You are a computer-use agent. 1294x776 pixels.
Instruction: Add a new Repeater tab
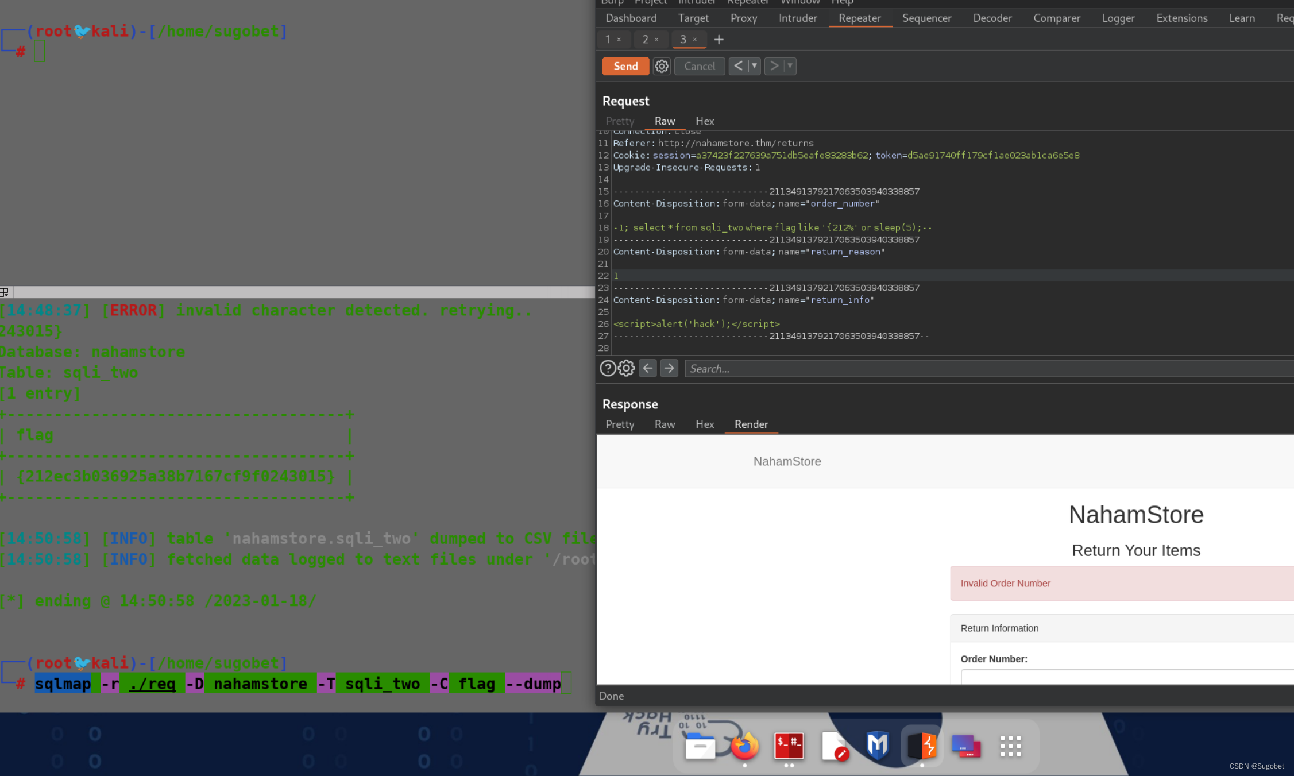coord(719,40)
